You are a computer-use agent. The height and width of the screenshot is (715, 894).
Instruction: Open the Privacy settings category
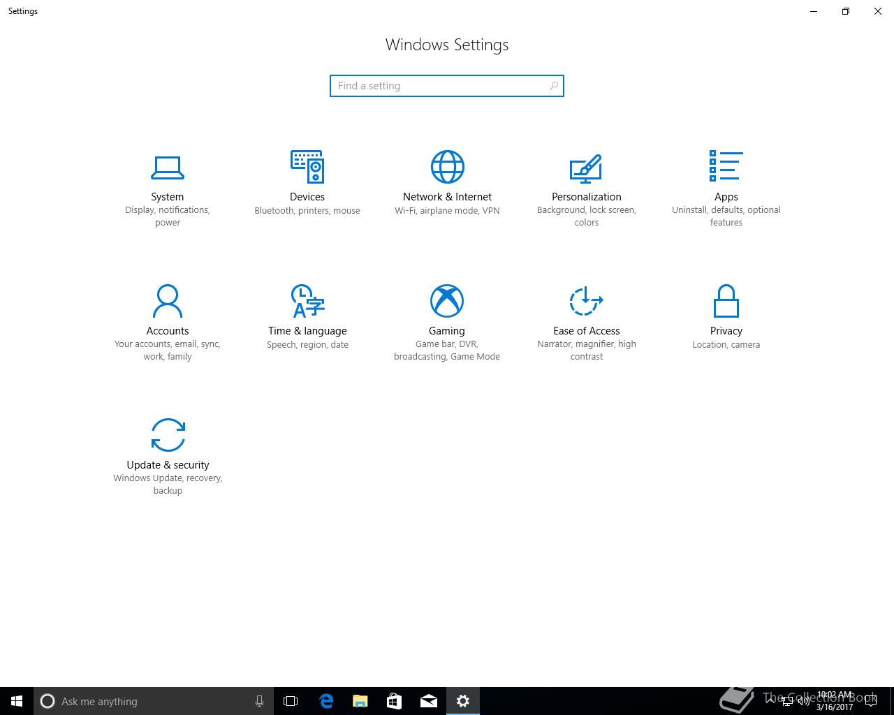(726, 318)
